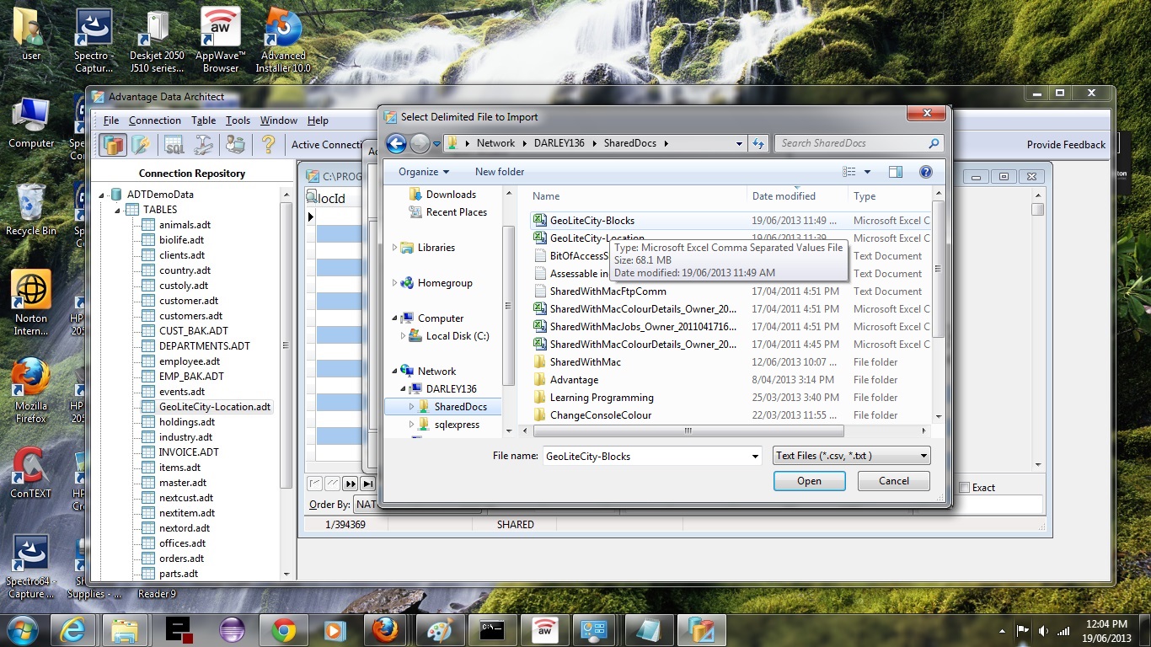This screenshot has height=647, width=1151.
Task: Click the Connection Repository database icon
Action: [113, 145]
